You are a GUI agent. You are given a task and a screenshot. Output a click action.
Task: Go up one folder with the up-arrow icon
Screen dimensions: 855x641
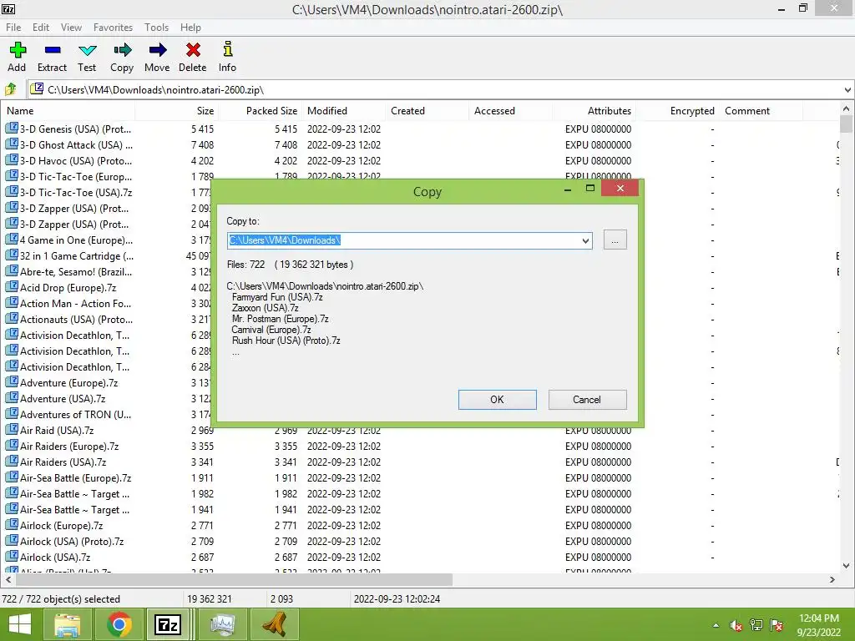coord(10,88)
